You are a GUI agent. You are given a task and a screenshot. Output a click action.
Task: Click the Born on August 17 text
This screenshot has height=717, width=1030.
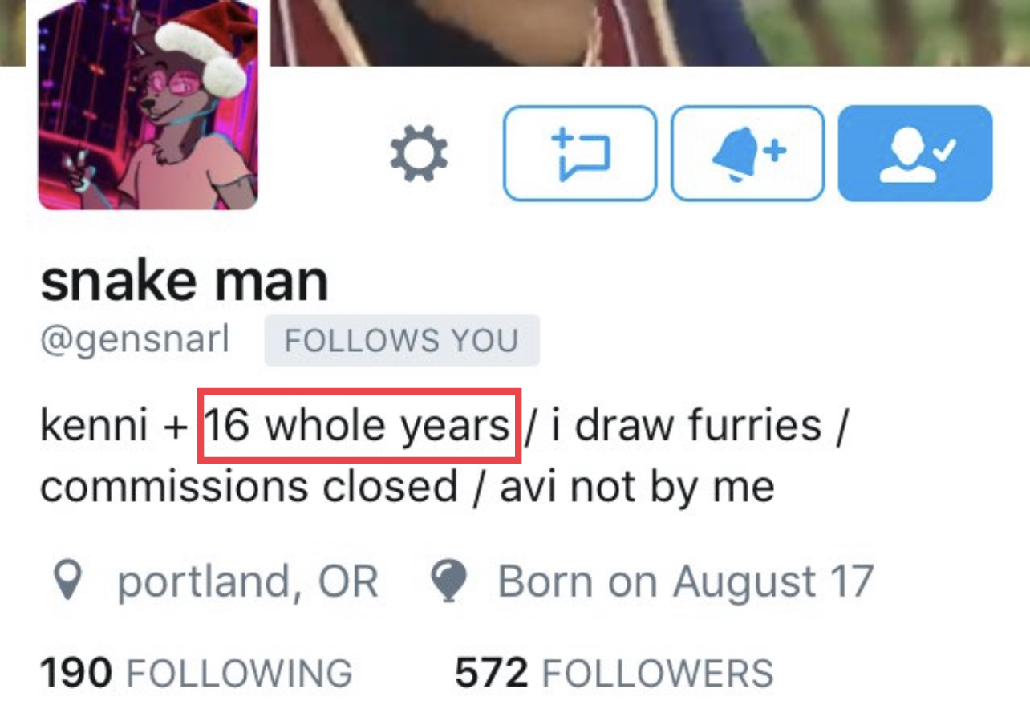click(x=686, y=581)
